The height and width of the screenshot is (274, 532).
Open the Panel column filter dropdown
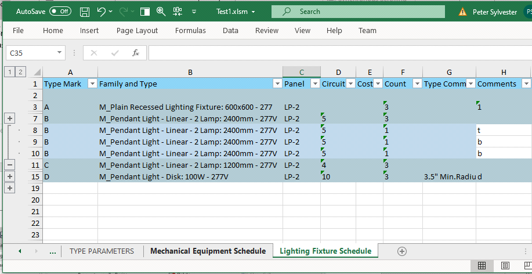tap(315, 84)
